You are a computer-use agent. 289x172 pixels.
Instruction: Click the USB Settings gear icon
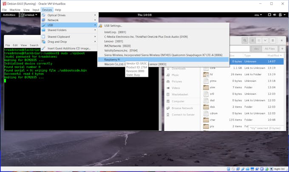[x=100, y=26]
